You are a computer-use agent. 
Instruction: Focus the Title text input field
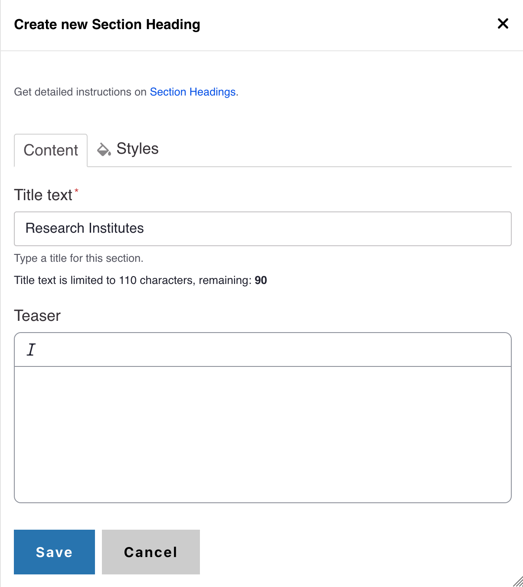262,229
